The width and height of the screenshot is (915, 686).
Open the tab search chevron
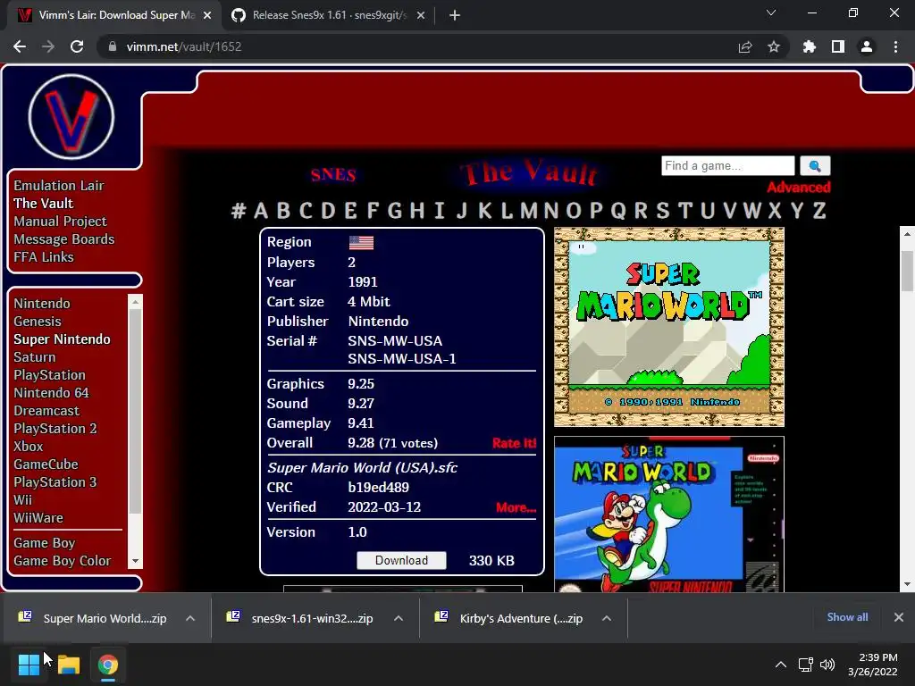click(771, 13)
